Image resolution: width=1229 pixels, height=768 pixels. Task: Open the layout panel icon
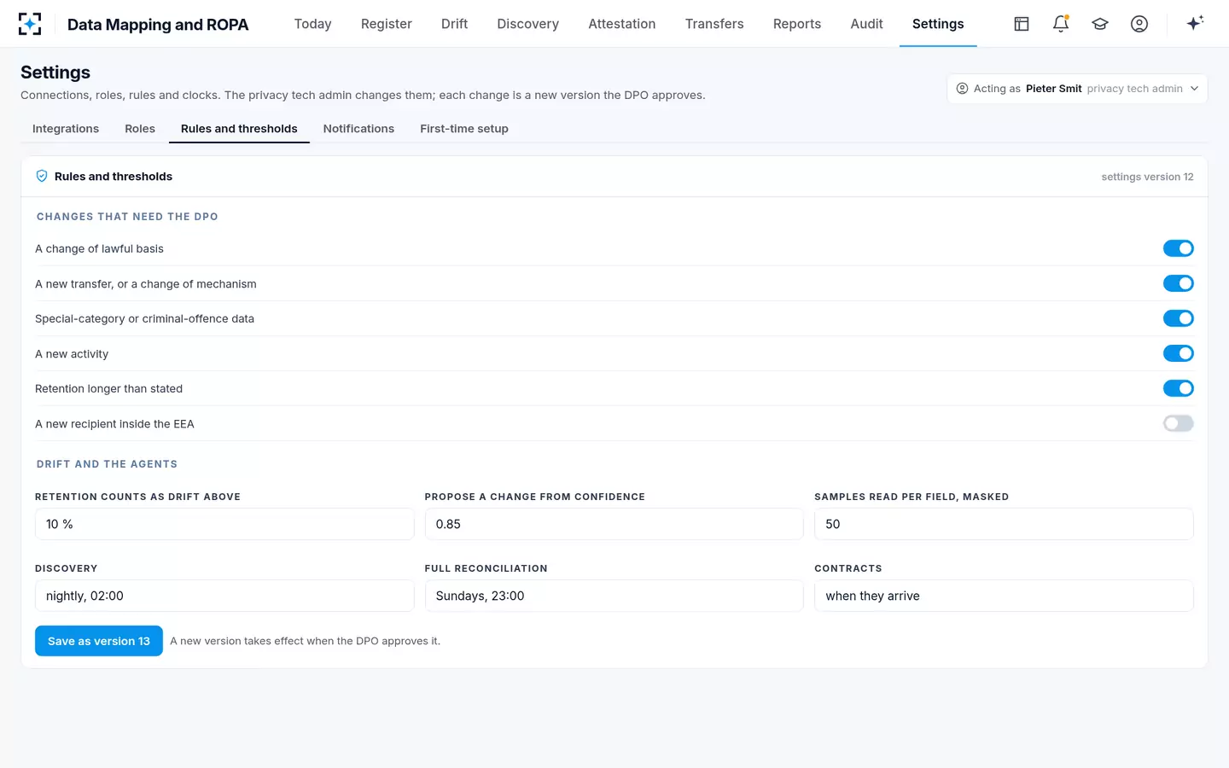[x=1022, y=24]
